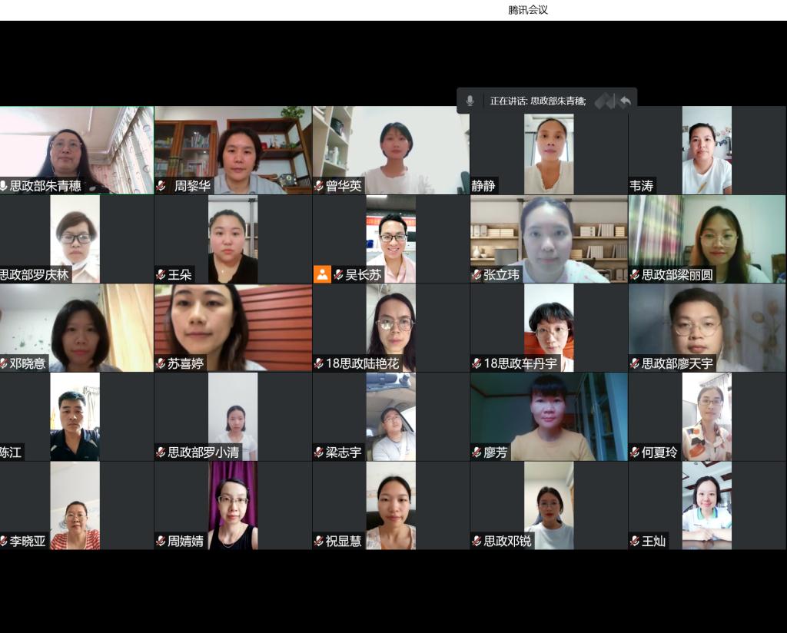Select the muted mic icon for 周婧婧
The height and width of the screenshot is (633, 787).
pyautogui.click(x=161, y=542)
